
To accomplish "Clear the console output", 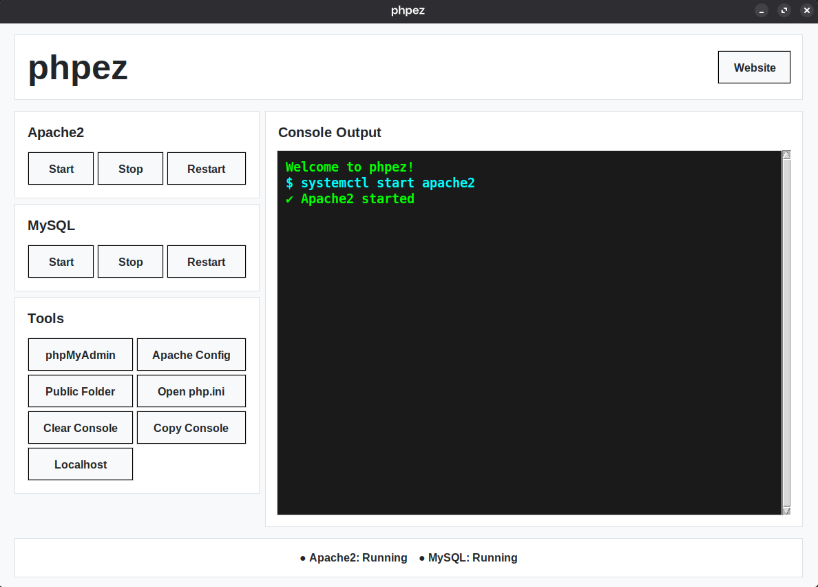I will [x=80, y=427].
